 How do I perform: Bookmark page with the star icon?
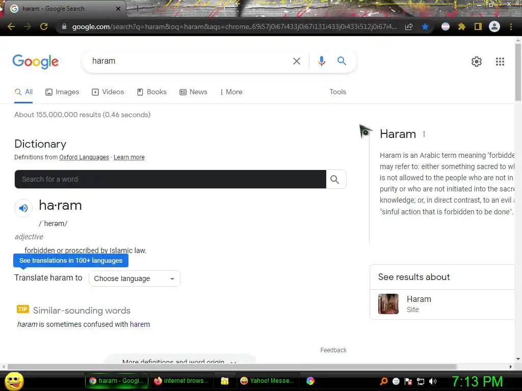click(x=425, y=26)
